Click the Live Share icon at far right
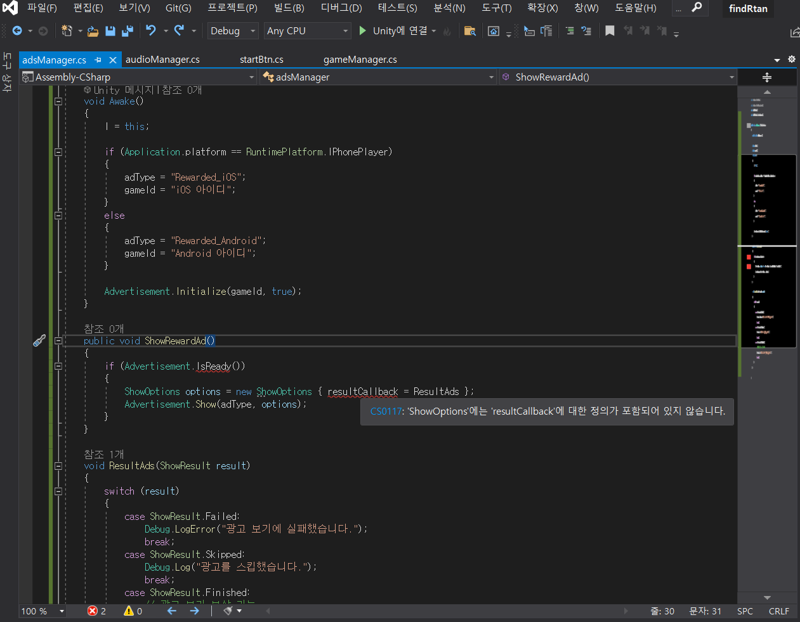This screenshot has width=800, height=622. tap(795, 32)
